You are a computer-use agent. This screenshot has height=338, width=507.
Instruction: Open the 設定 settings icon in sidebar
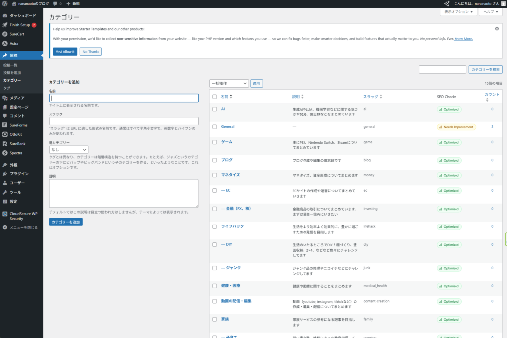coord(5,201)
